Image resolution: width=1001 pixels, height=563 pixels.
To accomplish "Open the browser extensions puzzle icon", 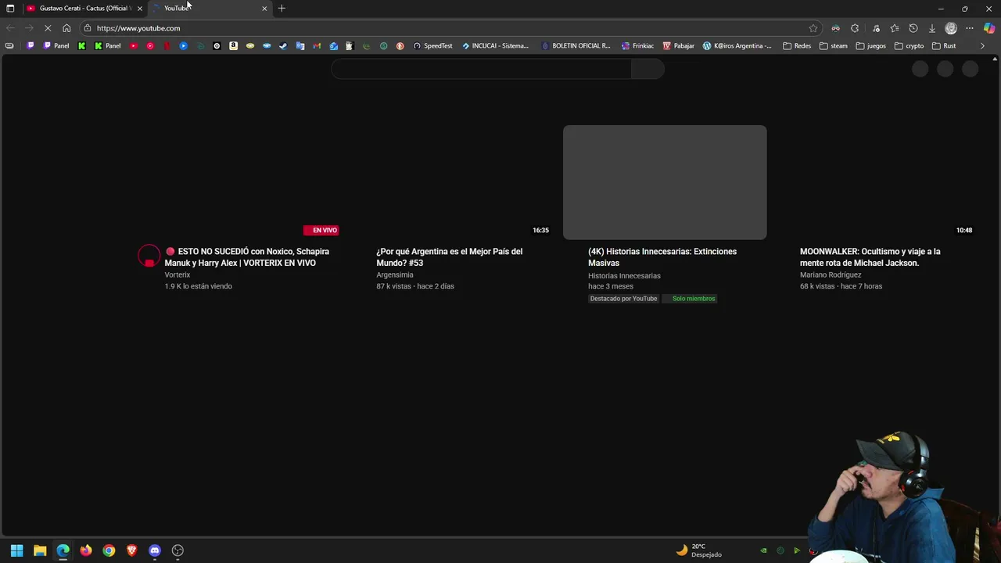I will [855, 28].
